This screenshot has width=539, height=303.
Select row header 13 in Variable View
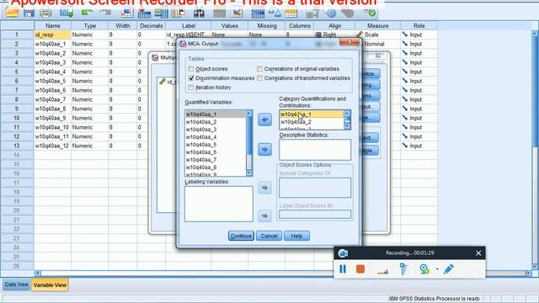point(17,146)
